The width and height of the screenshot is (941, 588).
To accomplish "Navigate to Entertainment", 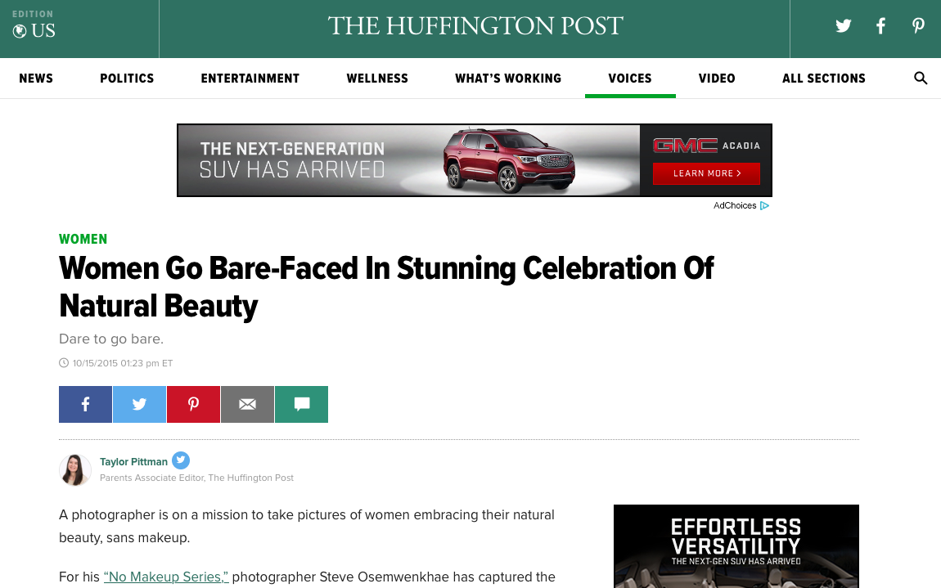I will pos(250,78).
